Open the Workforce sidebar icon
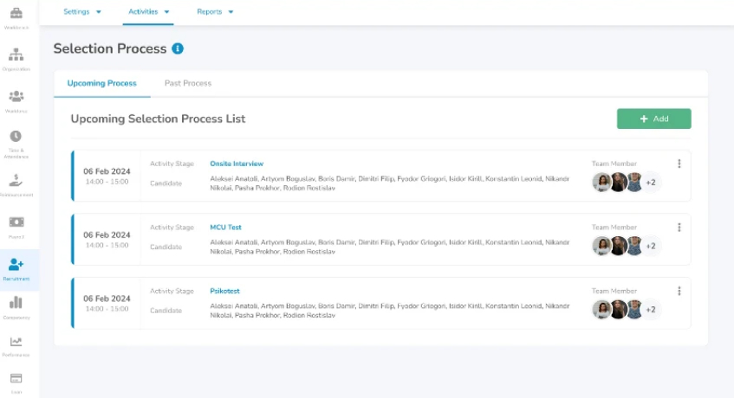 click(16, 98)
